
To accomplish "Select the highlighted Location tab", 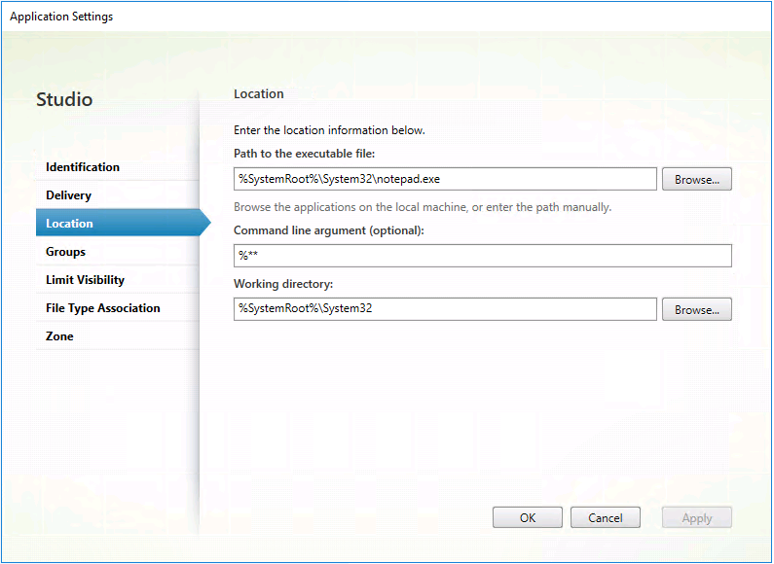I will coord(70,224).
